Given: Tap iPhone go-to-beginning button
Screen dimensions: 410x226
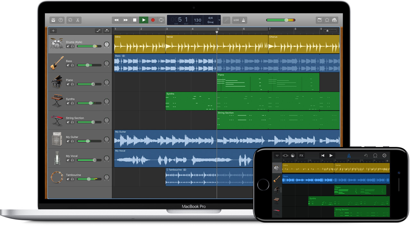Looking at the screenshot, I should 323,156.
